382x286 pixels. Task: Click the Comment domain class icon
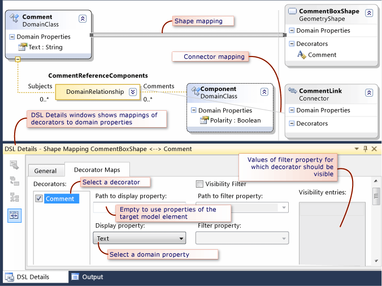coord(14,18)
